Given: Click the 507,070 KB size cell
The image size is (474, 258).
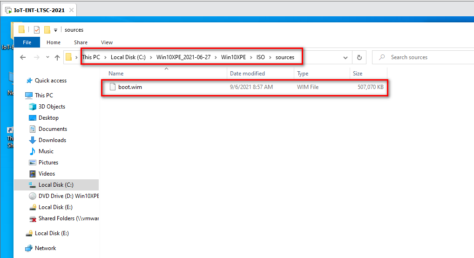Looking at the screenshot, I should coord(370,87).
